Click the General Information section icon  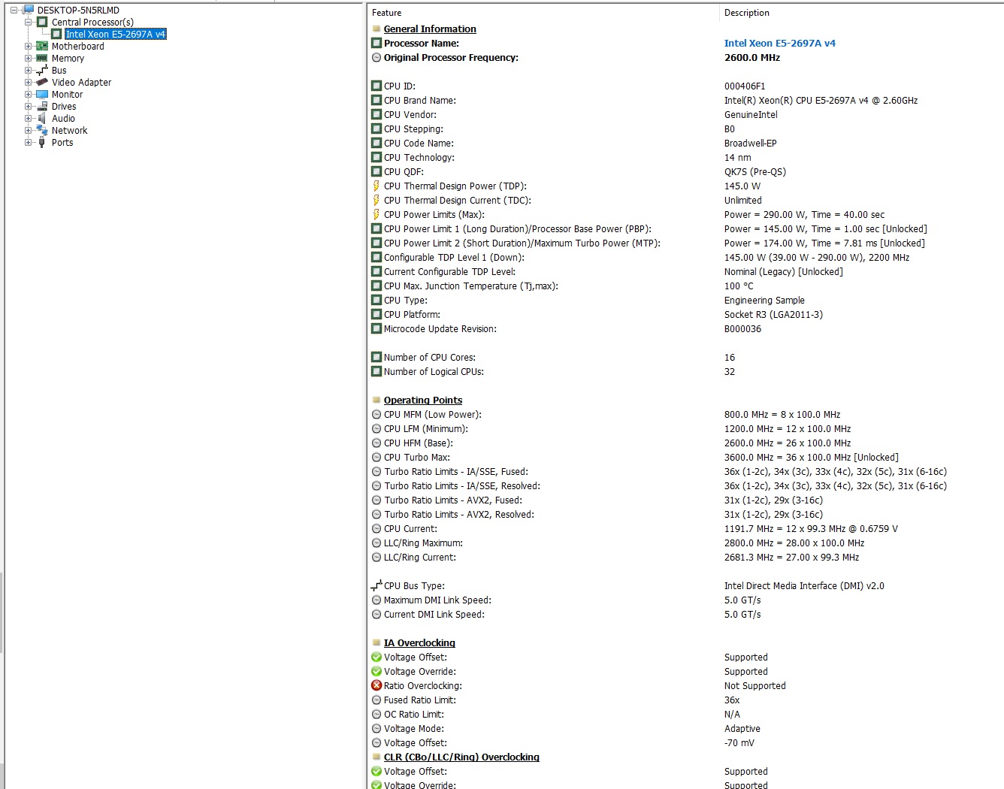(376, 29)
